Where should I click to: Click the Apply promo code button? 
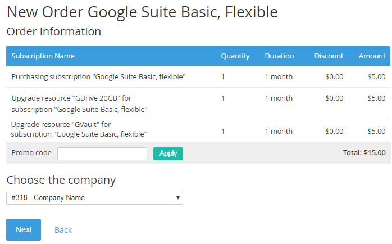[168, 153]
